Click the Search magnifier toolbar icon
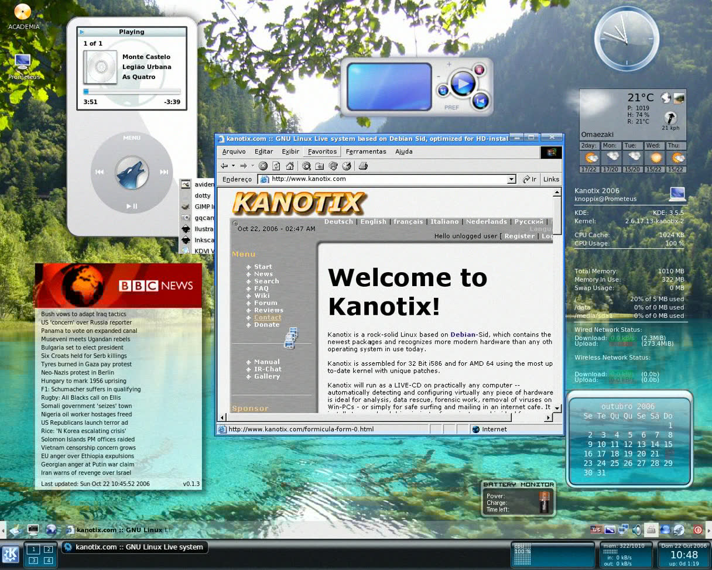 coord(306,166)
